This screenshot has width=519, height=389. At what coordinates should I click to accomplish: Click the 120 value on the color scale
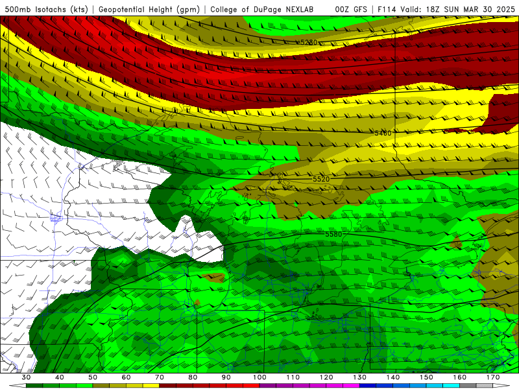pyautogui.click(x=326, y=377)
